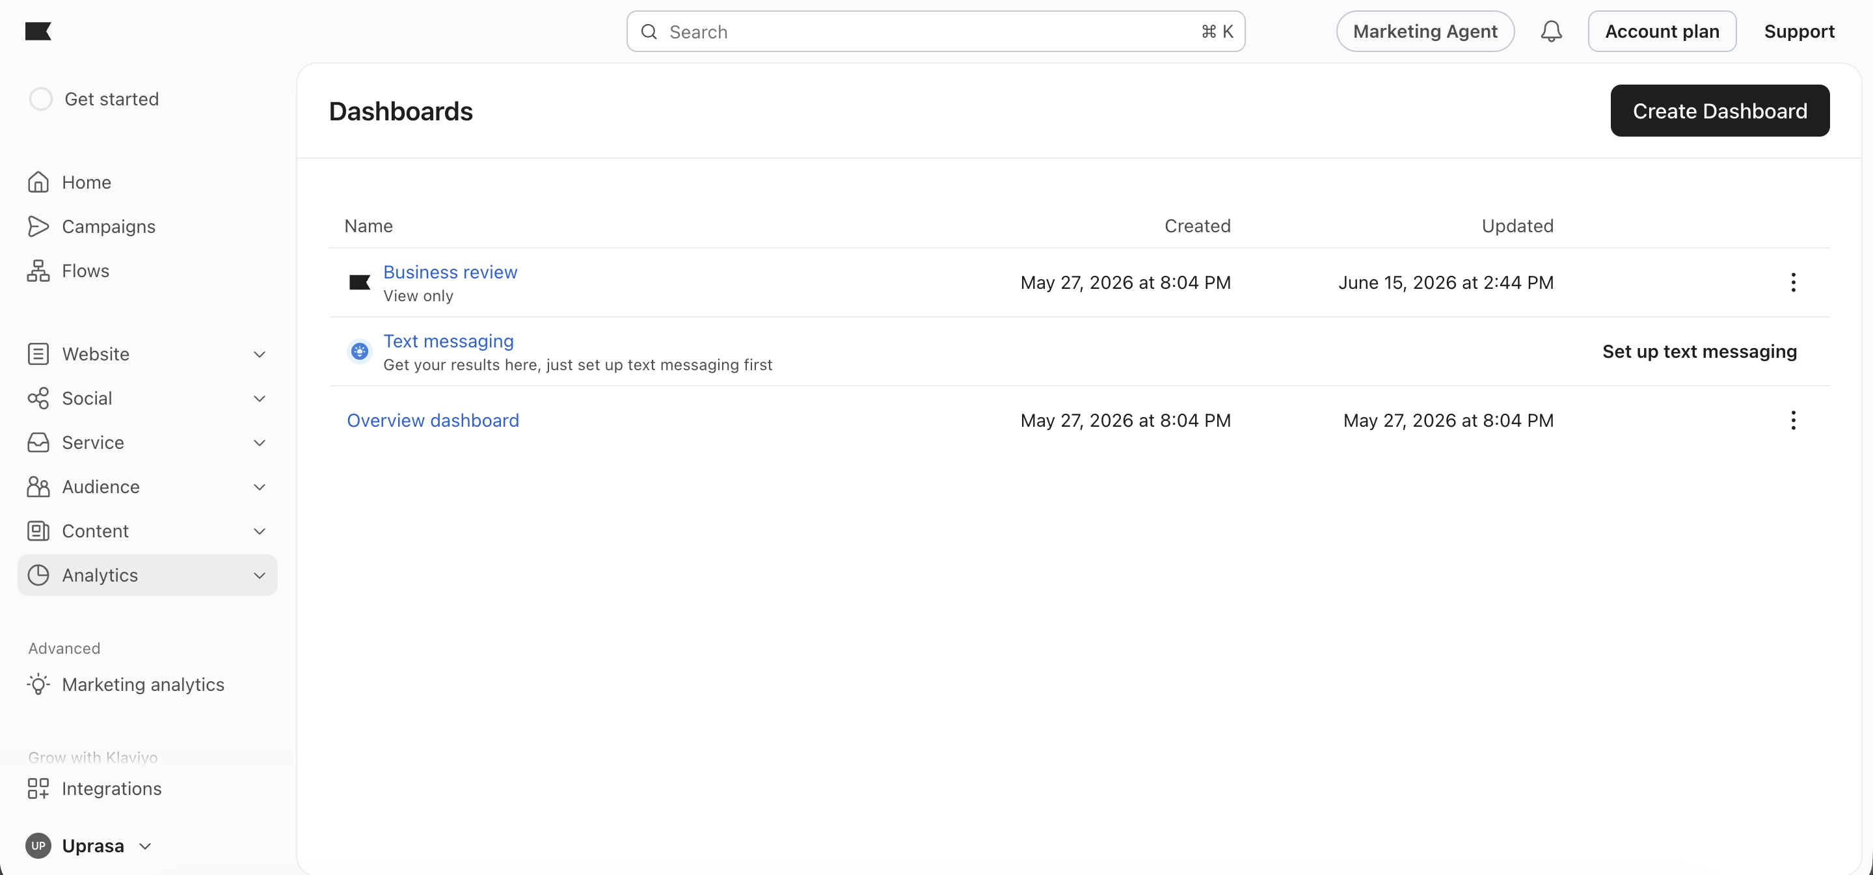Collapse the Analytics section chevron
This screenshot has height=875, width=1873.
(260, 575)
